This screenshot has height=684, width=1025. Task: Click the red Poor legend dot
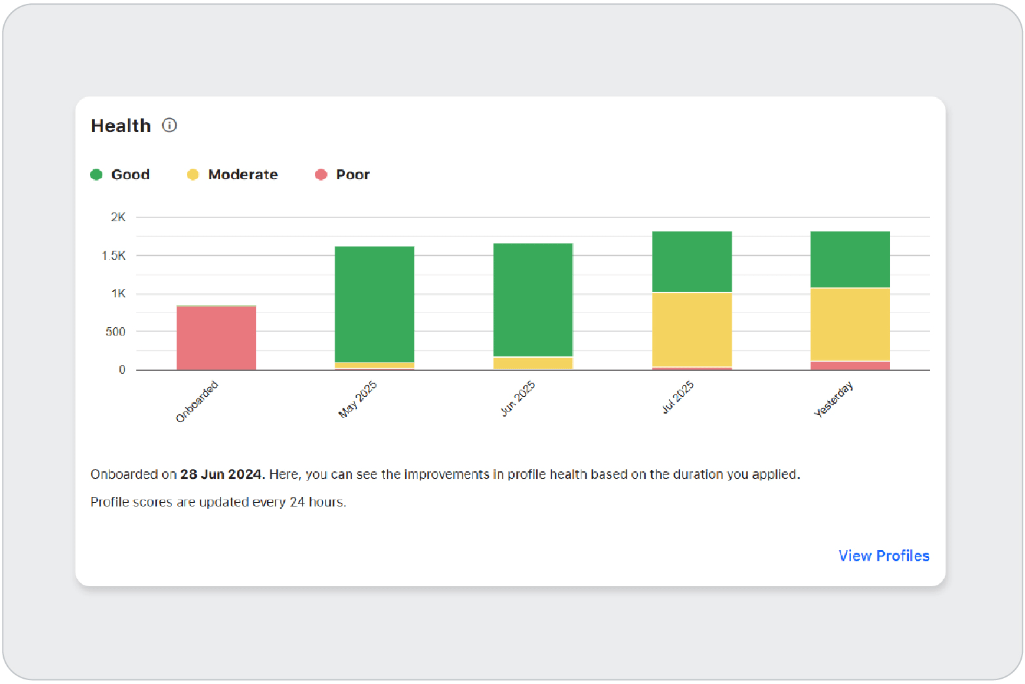[x=321, y=175]
